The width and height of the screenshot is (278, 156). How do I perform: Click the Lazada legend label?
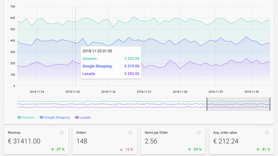pos(85,118)
